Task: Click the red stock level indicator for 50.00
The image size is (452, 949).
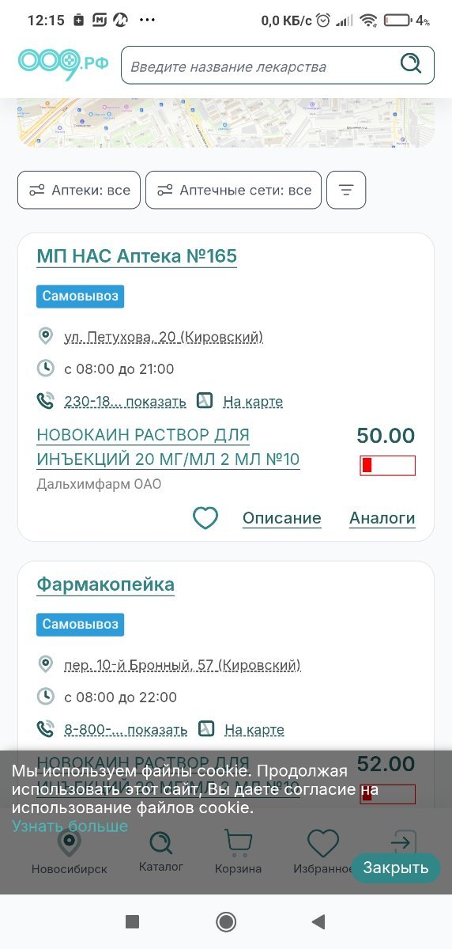Action: (387, 466)
